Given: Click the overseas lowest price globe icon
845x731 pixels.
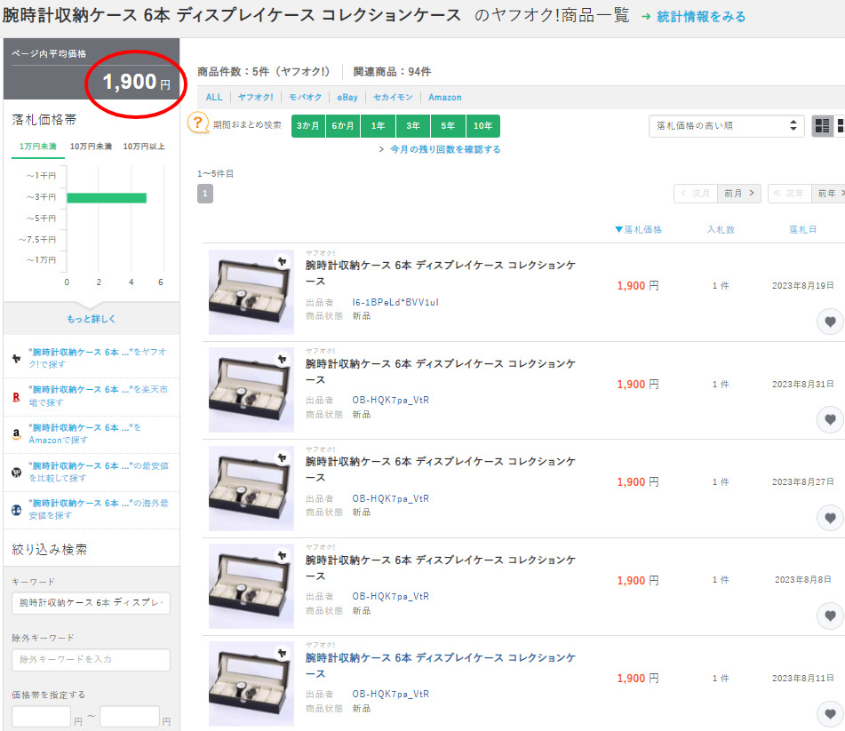Looking at the screenshot, I should click(x=16, y=510).
